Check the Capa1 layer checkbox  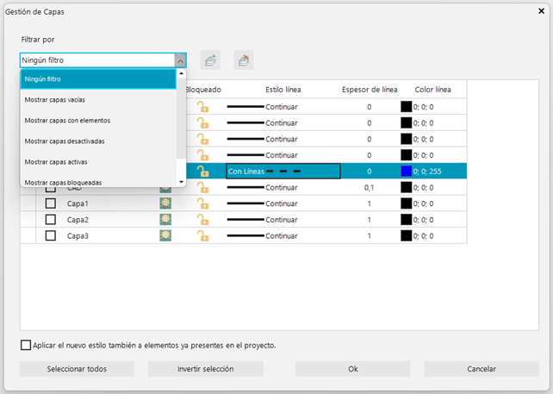pos(51,203)
